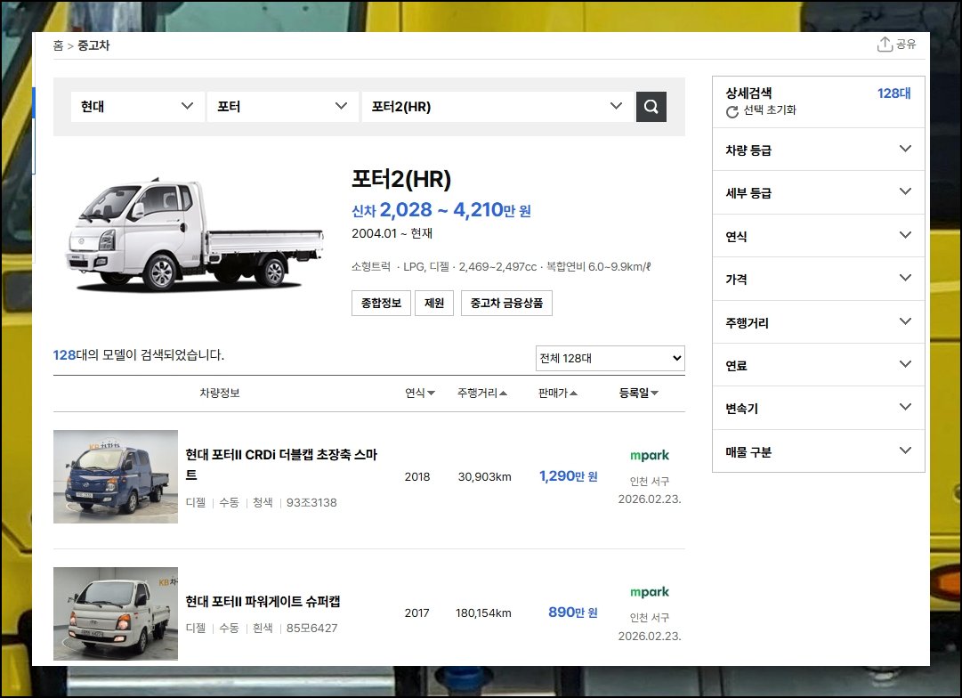The height and width of the screenshot is (698, 962).
Task: Click the 1,290만 원 price
Action: click(x=568, y=476)
